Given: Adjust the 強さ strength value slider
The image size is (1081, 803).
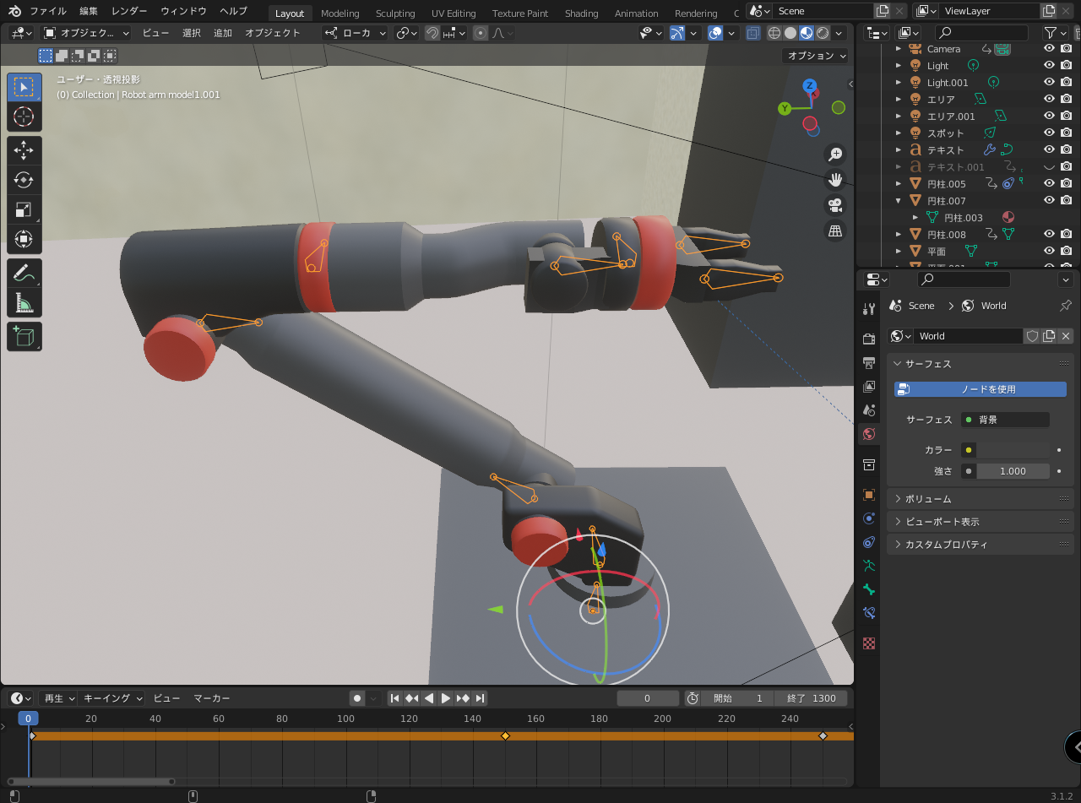Looking at the screenshot, I should 1013,471.
